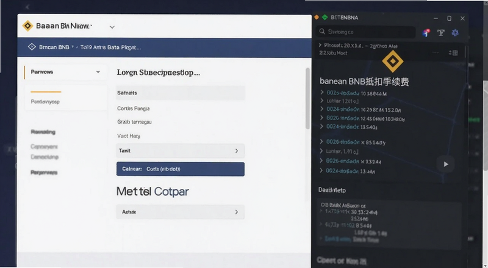Image resolution: width=488 pixels, height=268 pixels.
Task: Expand the row ending 10.56846 M
Action: tap(322, 93)
